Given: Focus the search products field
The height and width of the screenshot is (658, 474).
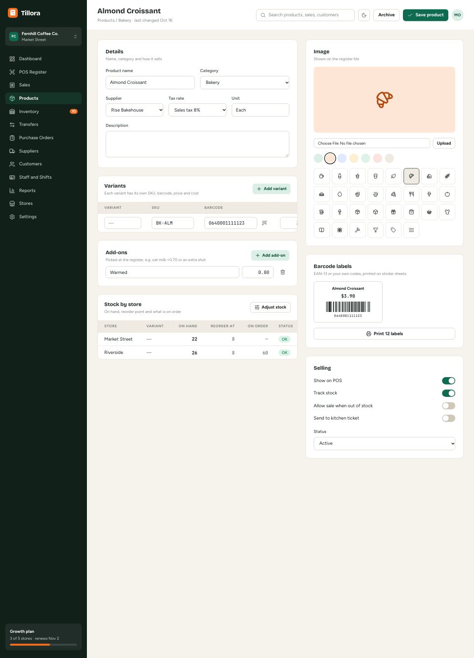Looking at the screenshot, I should point(305,15).
